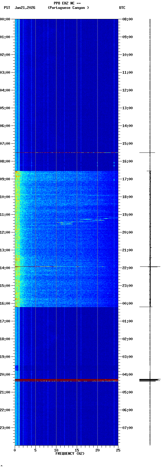Click "14:00" on the left PST axis
The height and width of the screenshot is (469, 163).
point(5,268)
